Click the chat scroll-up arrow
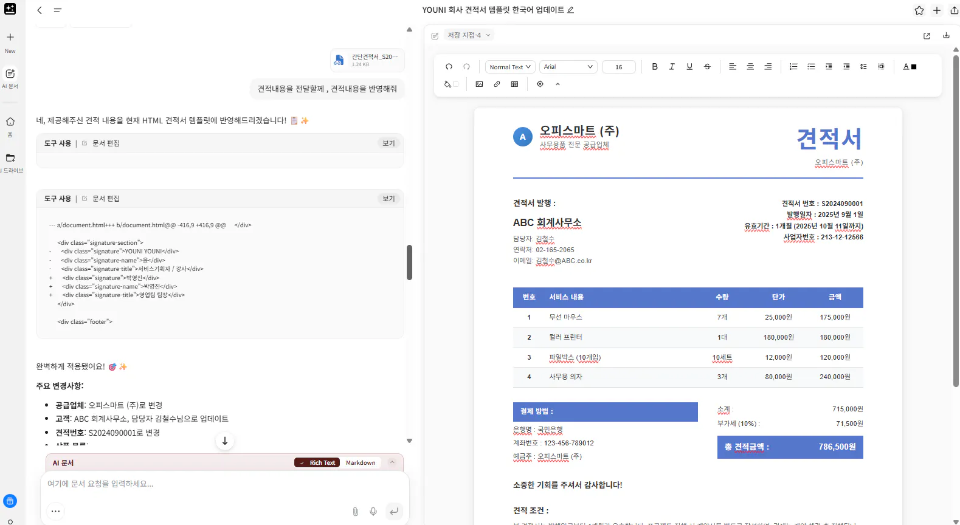 tap(409, 29)
